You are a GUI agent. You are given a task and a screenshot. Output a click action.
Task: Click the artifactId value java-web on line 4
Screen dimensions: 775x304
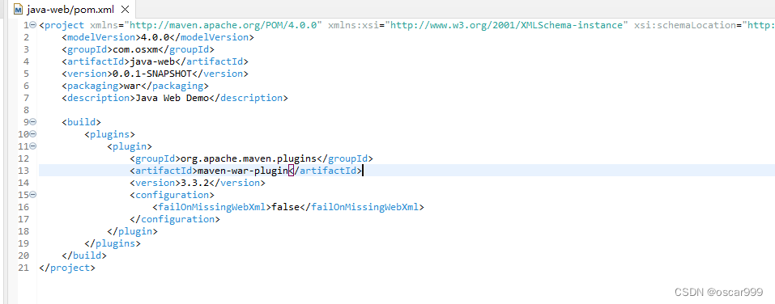pos(152,61)
